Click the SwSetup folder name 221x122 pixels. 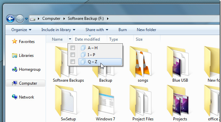coord(68,119)
